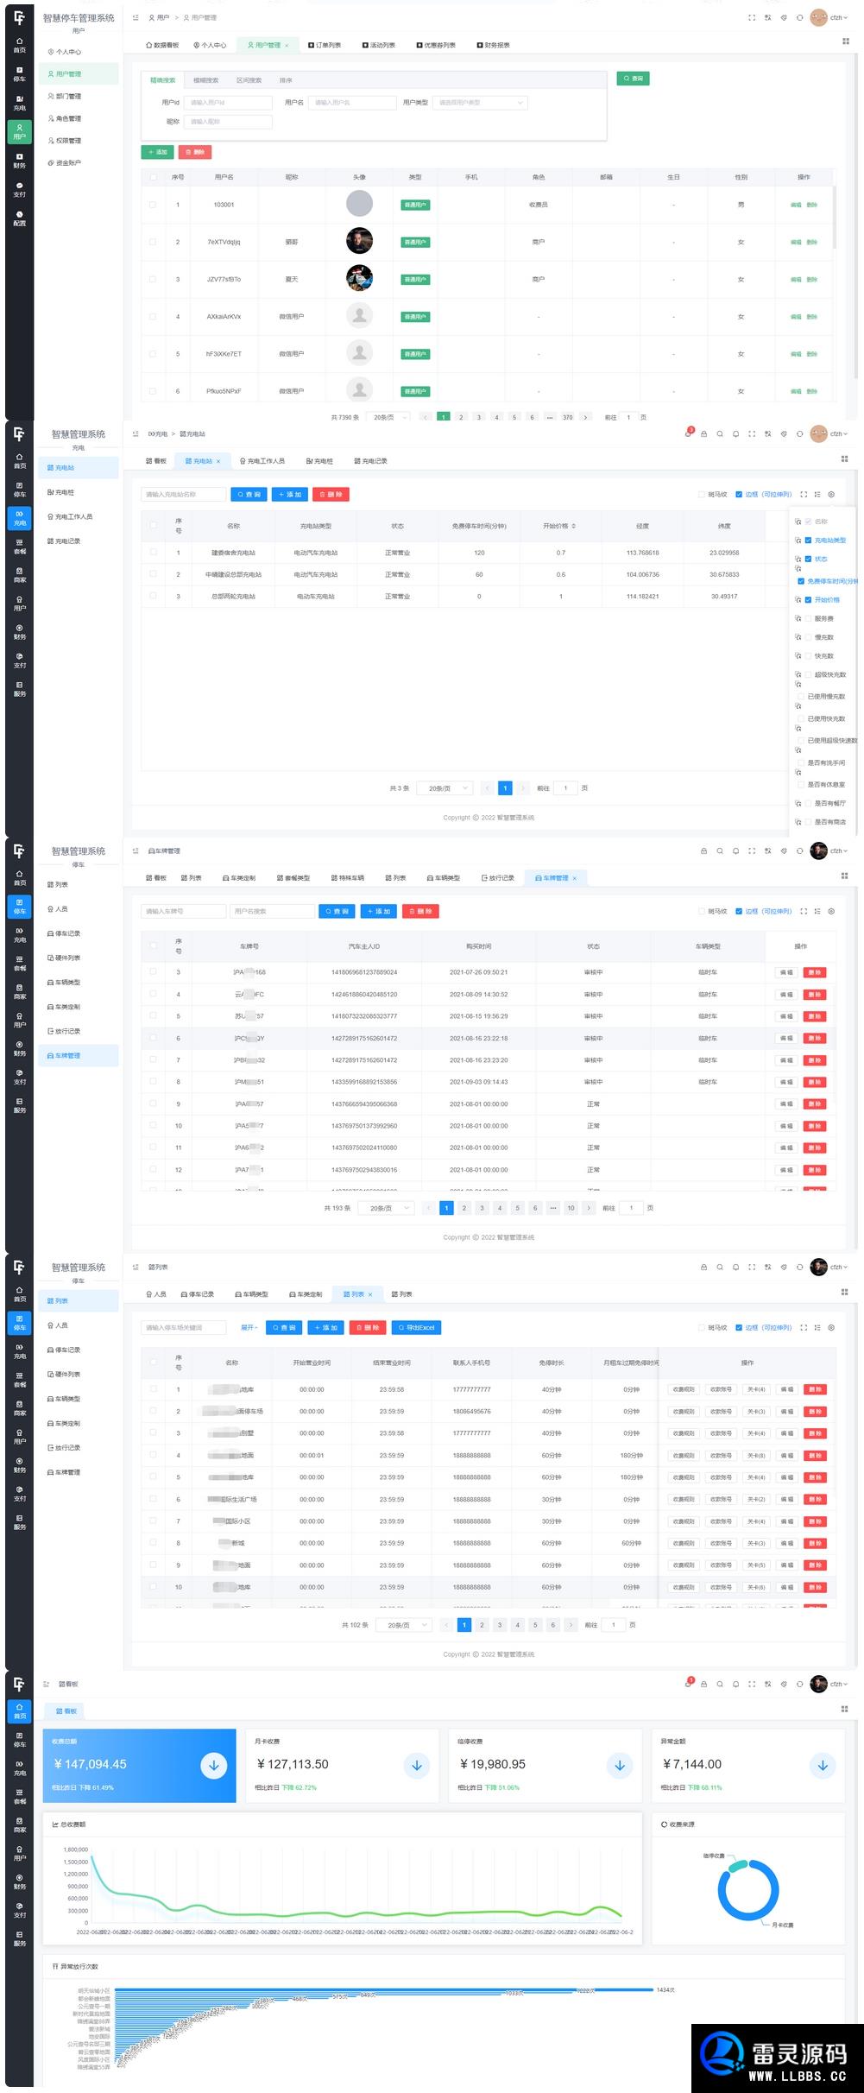864x2093 pixels.
Task: Click down arrow on 月卡收费 dashboard card
Action: [x=417, y=1766]
